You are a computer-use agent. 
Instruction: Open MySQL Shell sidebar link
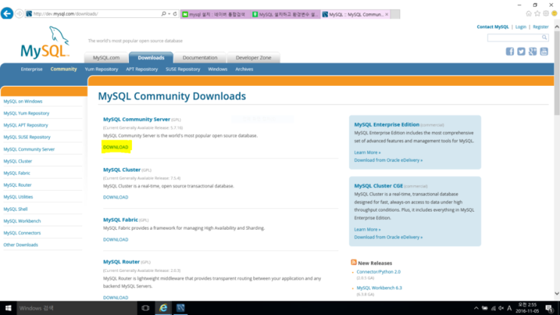[15, 209]
